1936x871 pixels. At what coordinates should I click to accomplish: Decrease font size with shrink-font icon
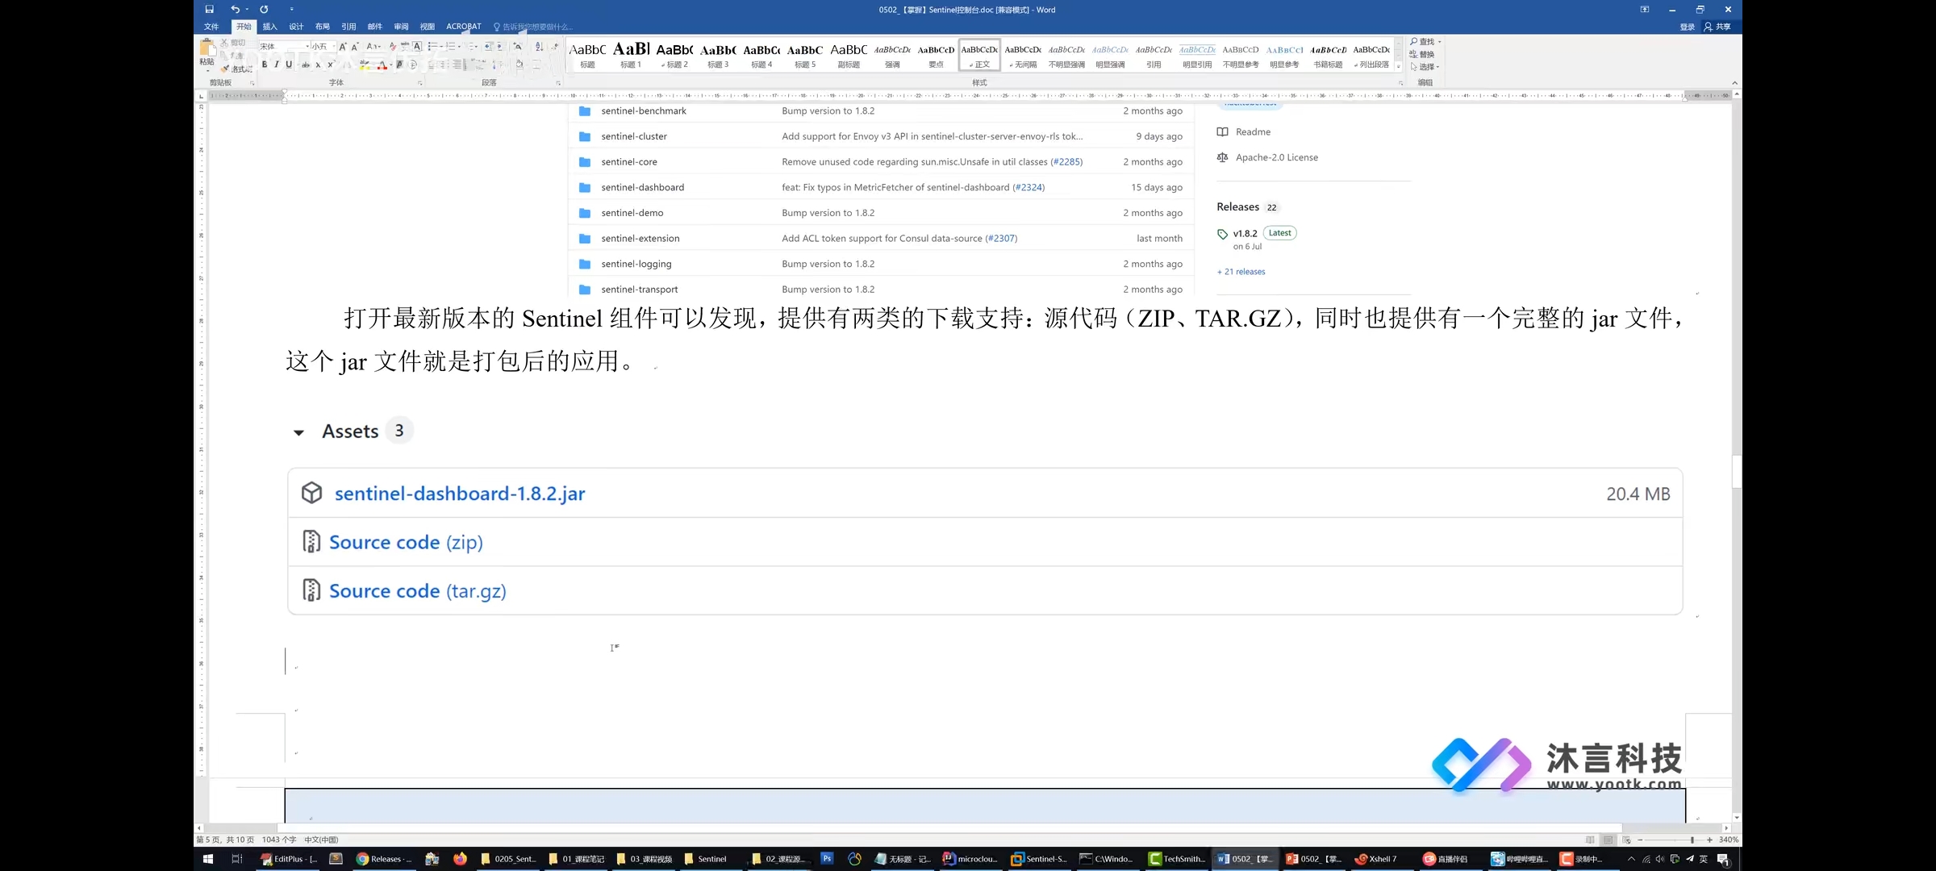(x=355, y=47)
